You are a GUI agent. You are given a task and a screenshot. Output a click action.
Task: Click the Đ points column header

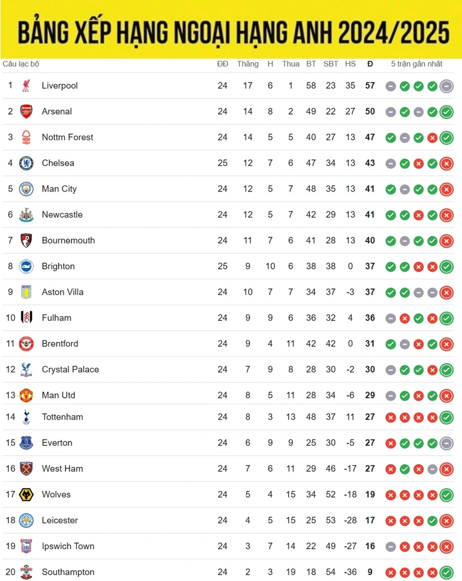(370, 64)
